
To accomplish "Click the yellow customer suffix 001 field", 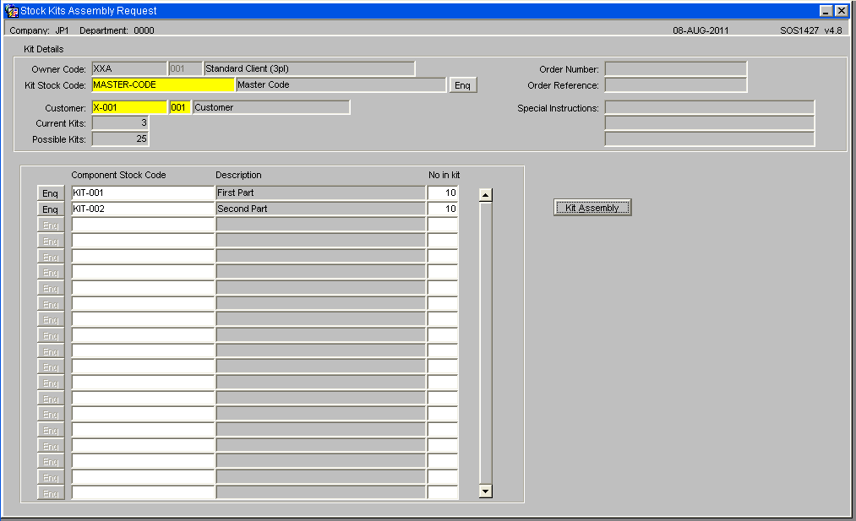I will click(180, 107).
